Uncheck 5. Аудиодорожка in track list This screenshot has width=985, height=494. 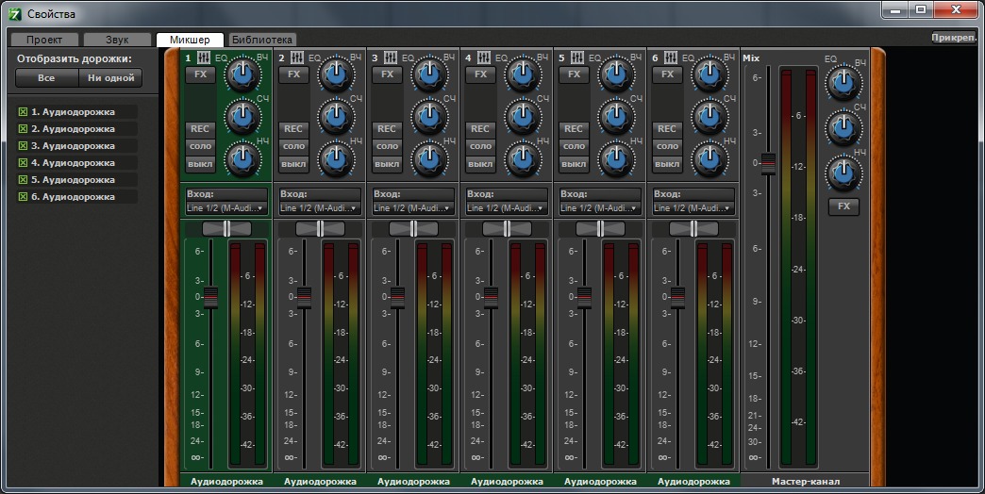(x=24, y=179)
